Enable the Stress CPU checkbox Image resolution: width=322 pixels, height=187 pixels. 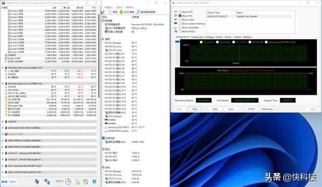point(180,12)
